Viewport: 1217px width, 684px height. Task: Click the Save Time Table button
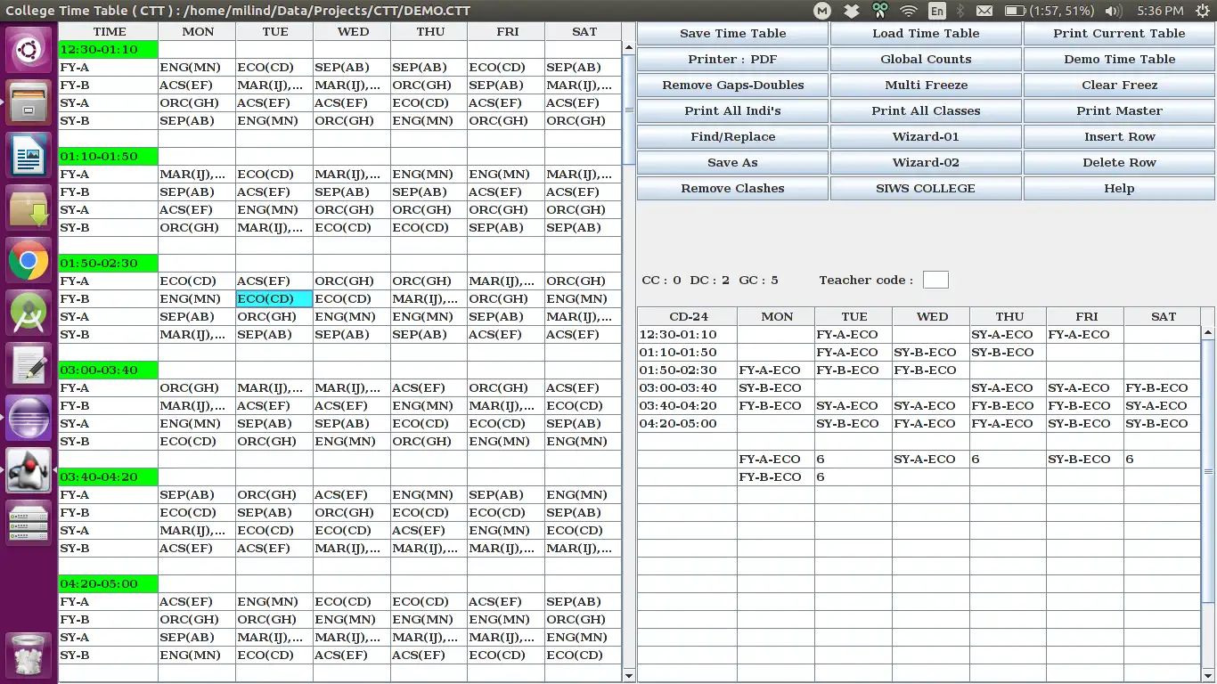[732, 33]
